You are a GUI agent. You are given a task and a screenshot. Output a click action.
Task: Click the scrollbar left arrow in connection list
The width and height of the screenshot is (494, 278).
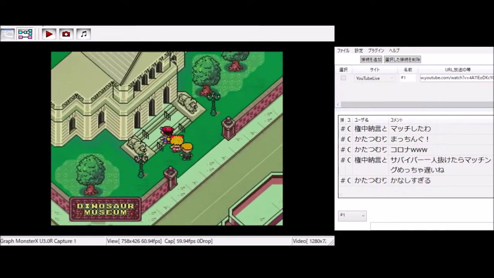click(x=338, y=105)
